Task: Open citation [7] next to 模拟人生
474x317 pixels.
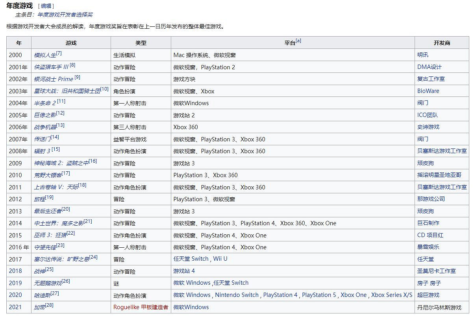Action: (58, 53)
